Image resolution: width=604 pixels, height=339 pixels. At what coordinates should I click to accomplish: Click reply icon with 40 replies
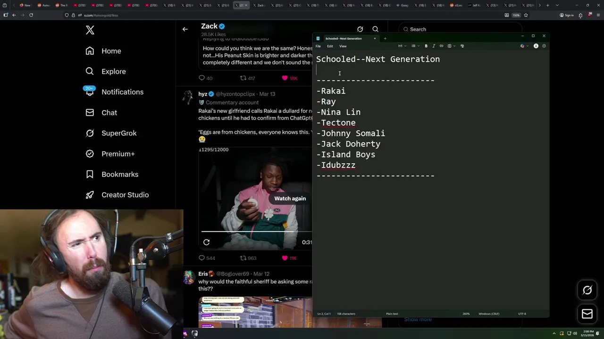click(x=201, y=78)
